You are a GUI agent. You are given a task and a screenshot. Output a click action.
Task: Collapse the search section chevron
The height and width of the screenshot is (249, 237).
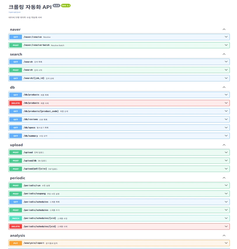pyautogui.click(x=224, y=54)
